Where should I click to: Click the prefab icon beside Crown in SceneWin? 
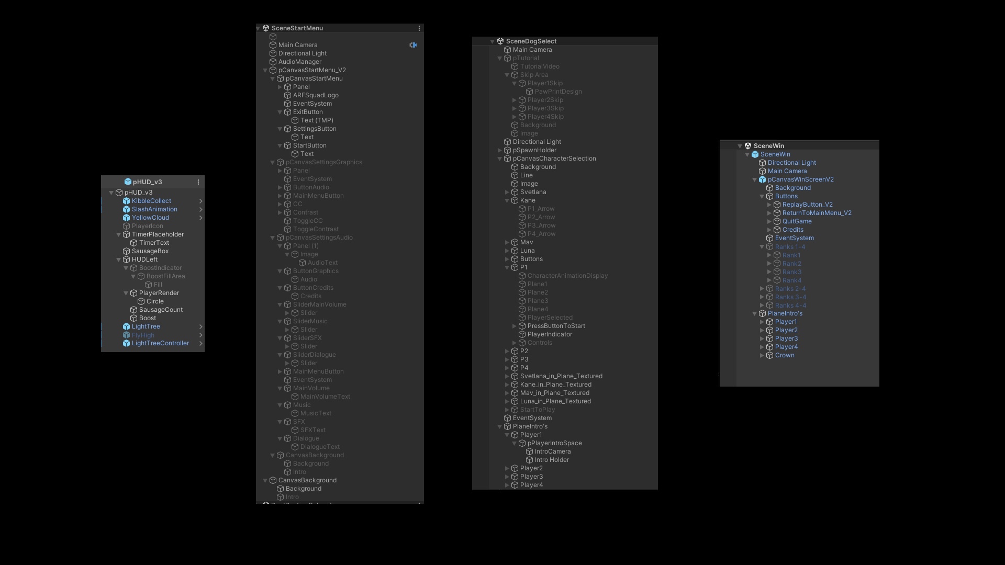point(770,355)
